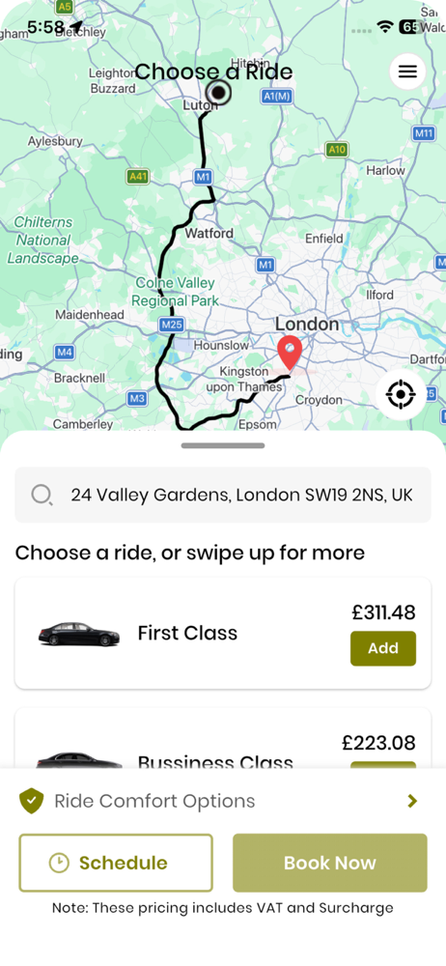Tap the clock icon in Schedule button

tap(59, 863)
